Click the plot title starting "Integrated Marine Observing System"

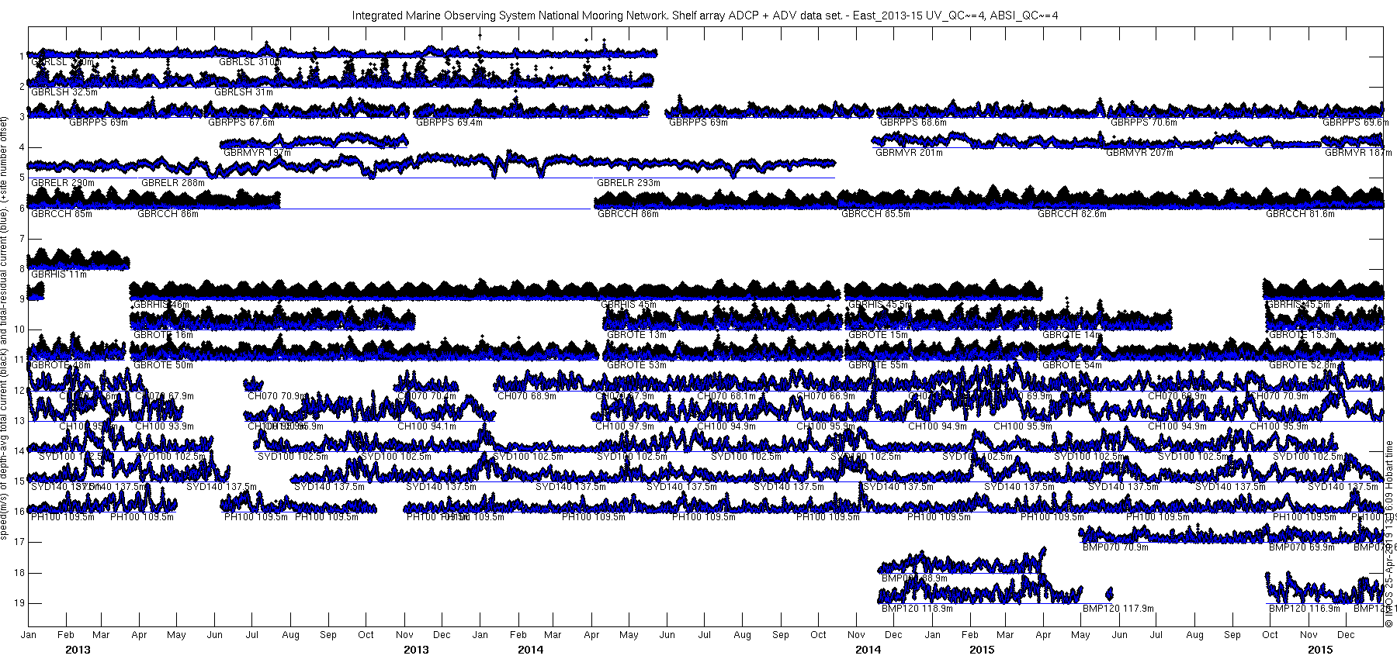click(x=705, y=16)
